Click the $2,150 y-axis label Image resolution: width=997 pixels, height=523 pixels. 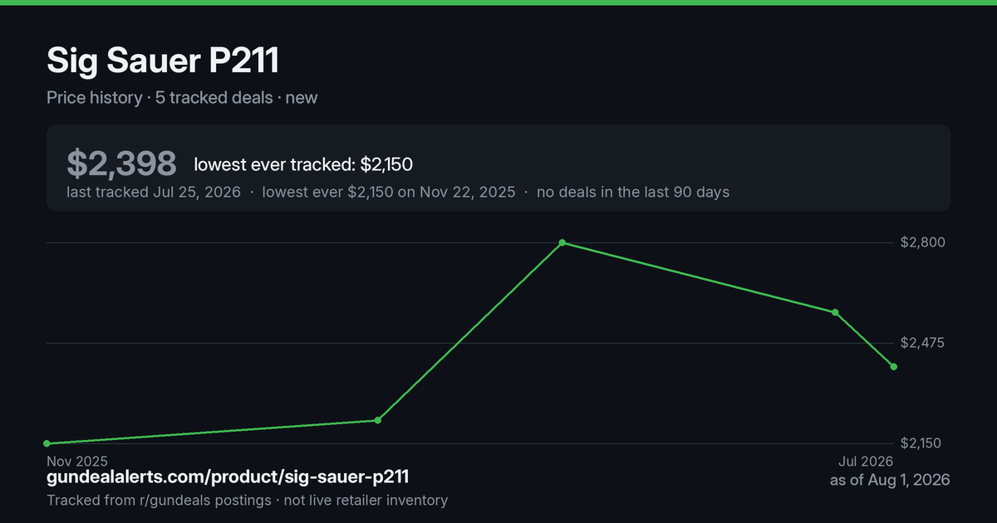tap(922, 443)
